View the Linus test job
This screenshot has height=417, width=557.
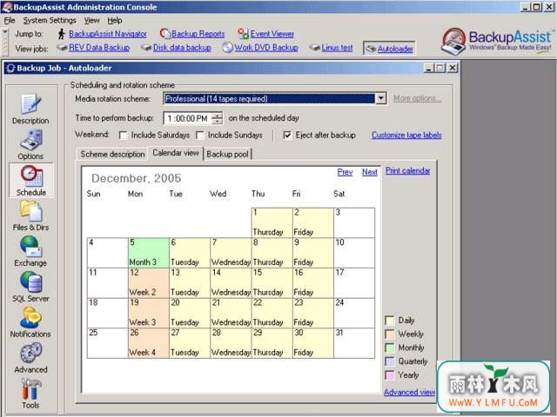(337, 48)
